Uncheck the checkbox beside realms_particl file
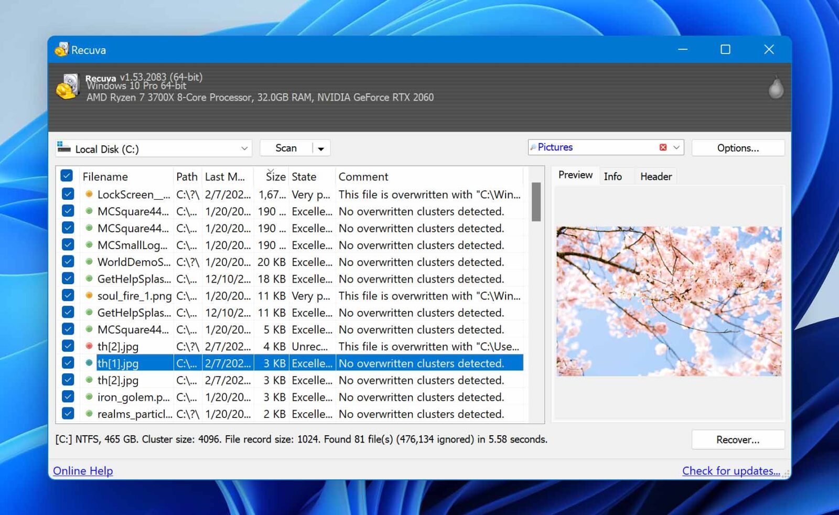839x515 pixels. pyautogui.click(x=67, y=413)
